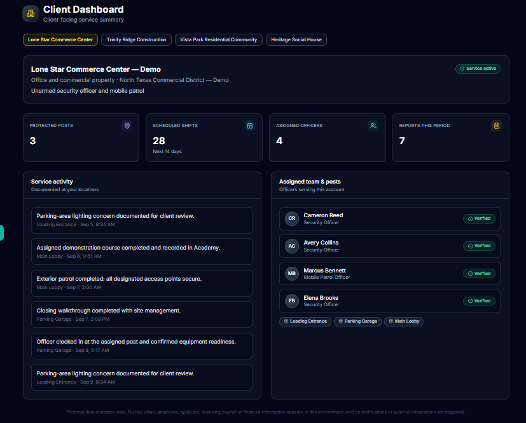Click Unarmed security officer and mobile patrol text
Screen dimensions: 526x423
click(88, 91)
